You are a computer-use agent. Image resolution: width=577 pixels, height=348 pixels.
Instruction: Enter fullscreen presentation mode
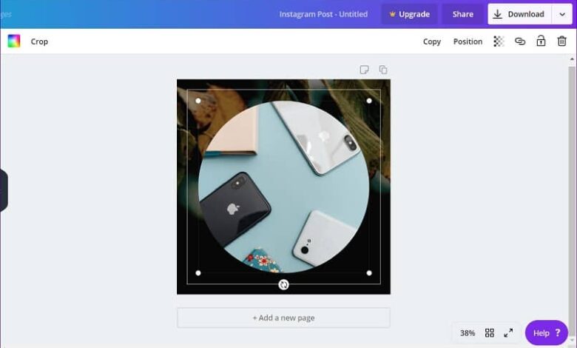508,333
